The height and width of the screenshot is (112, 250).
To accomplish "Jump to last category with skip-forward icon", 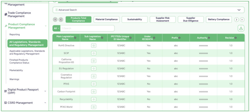I will pyautogui.click(x=242, y=20).
